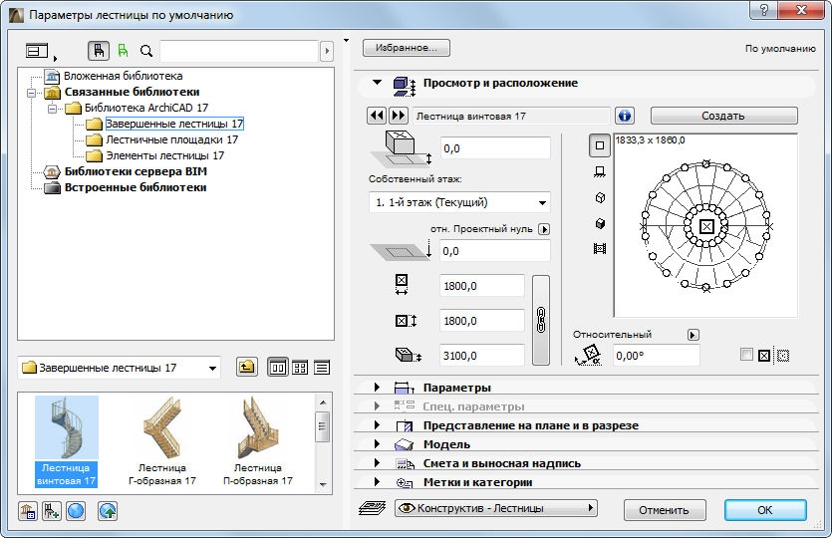Click the Избранное button
832x538 pixels.
pos(407,48)
